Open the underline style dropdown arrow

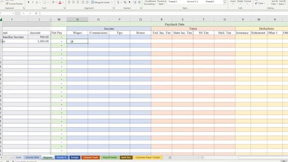coord(40,2)
